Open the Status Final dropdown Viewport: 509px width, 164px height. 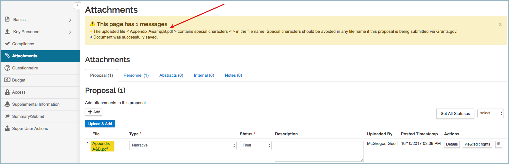pyautogui.click(x=255, y=146)
